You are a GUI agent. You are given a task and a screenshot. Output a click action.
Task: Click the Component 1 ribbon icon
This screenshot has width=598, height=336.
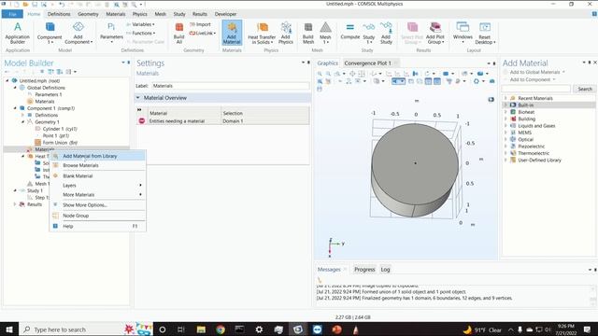pyautogui.click(x=50, y=33)
